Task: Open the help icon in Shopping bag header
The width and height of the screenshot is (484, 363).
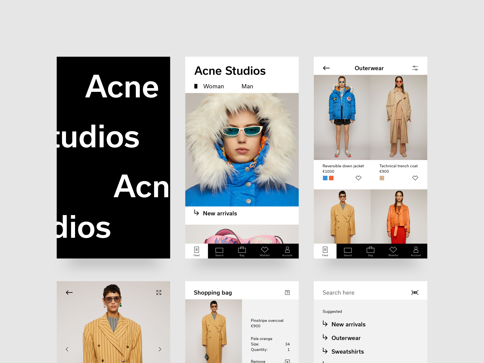Action: 287,293
